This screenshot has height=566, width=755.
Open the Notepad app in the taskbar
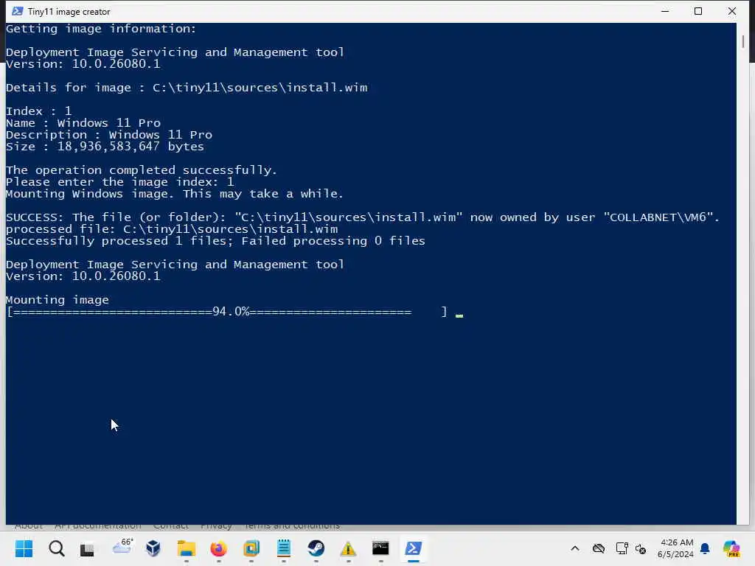tap(284, 548)
